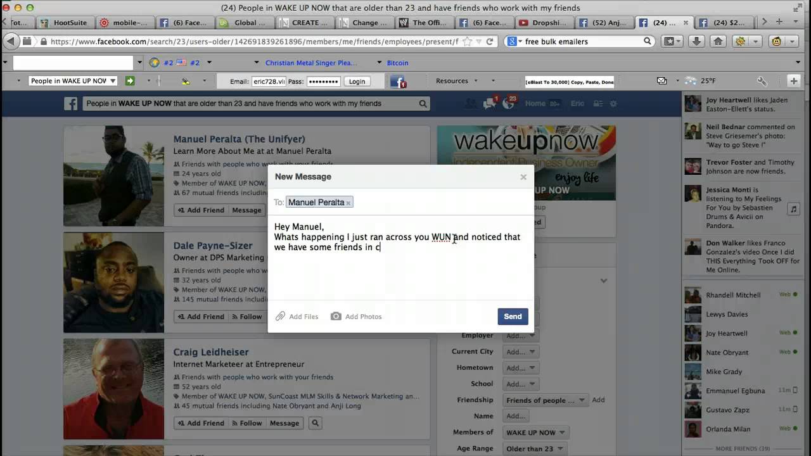The width and height of the screenshot is (811, 456).
Task: Go to Facebook Home link
Action: coord(535,103)
